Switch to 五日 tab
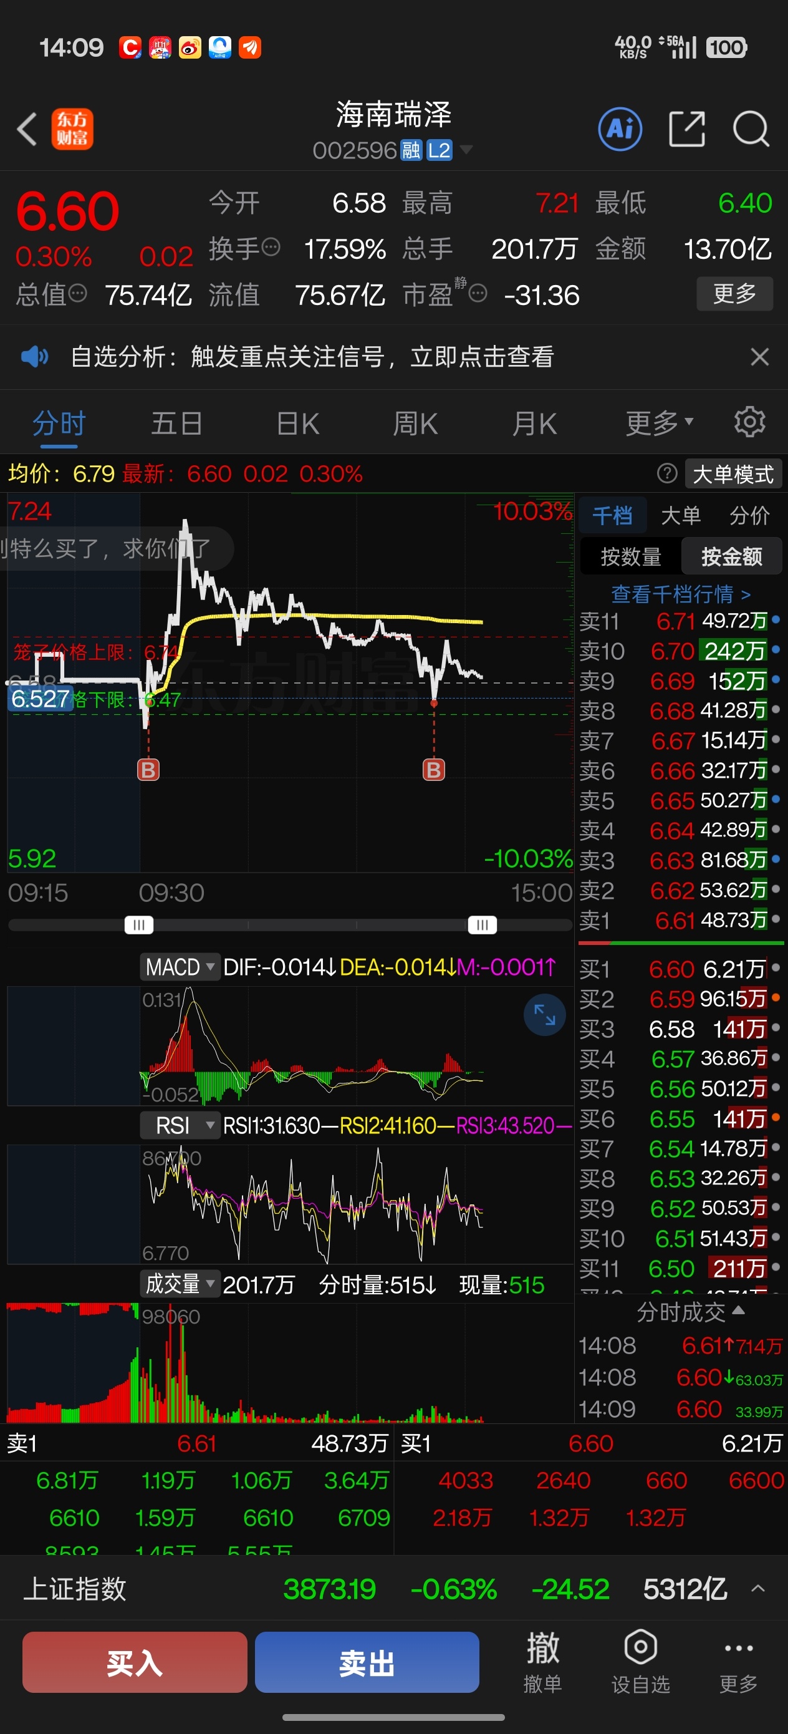Image resolution: width=788 pixels, height=1734 pixels. pos(177,424)
